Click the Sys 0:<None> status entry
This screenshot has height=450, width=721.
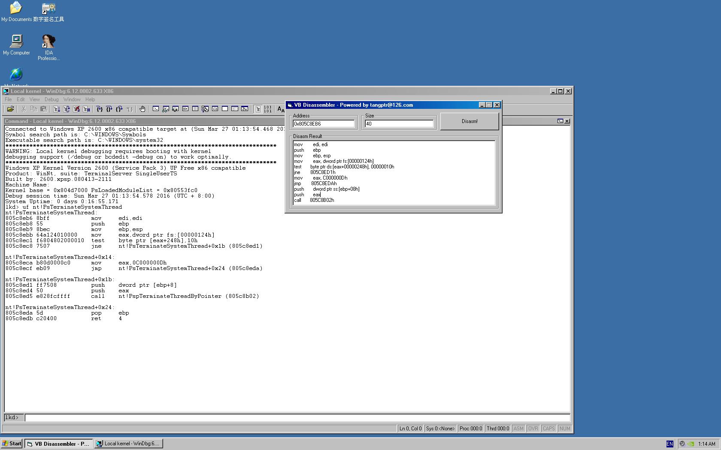pos(440,429)
